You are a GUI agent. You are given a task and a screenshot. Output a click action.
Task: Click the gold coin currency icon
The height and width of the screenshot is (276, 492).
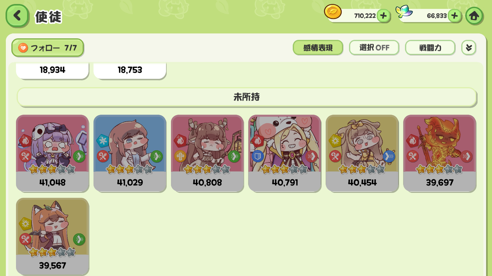(x=333, y=12)
